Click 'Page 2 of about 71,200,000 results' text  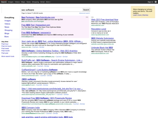click(x=32, y=13)
